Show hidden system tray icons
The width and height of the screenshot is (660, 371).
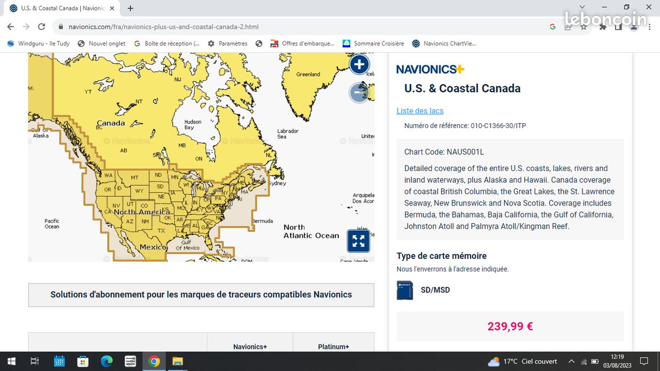click(x=571, y=361)
